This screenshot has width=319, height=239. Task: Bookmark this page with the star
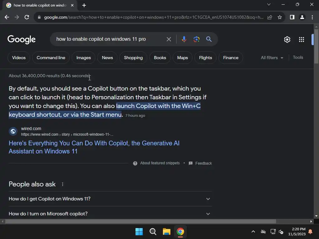pyautogui.click(x=280, y=17)
